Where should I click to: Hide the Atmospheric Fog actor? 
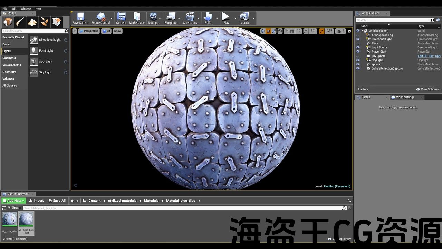(x=358, y=35)
